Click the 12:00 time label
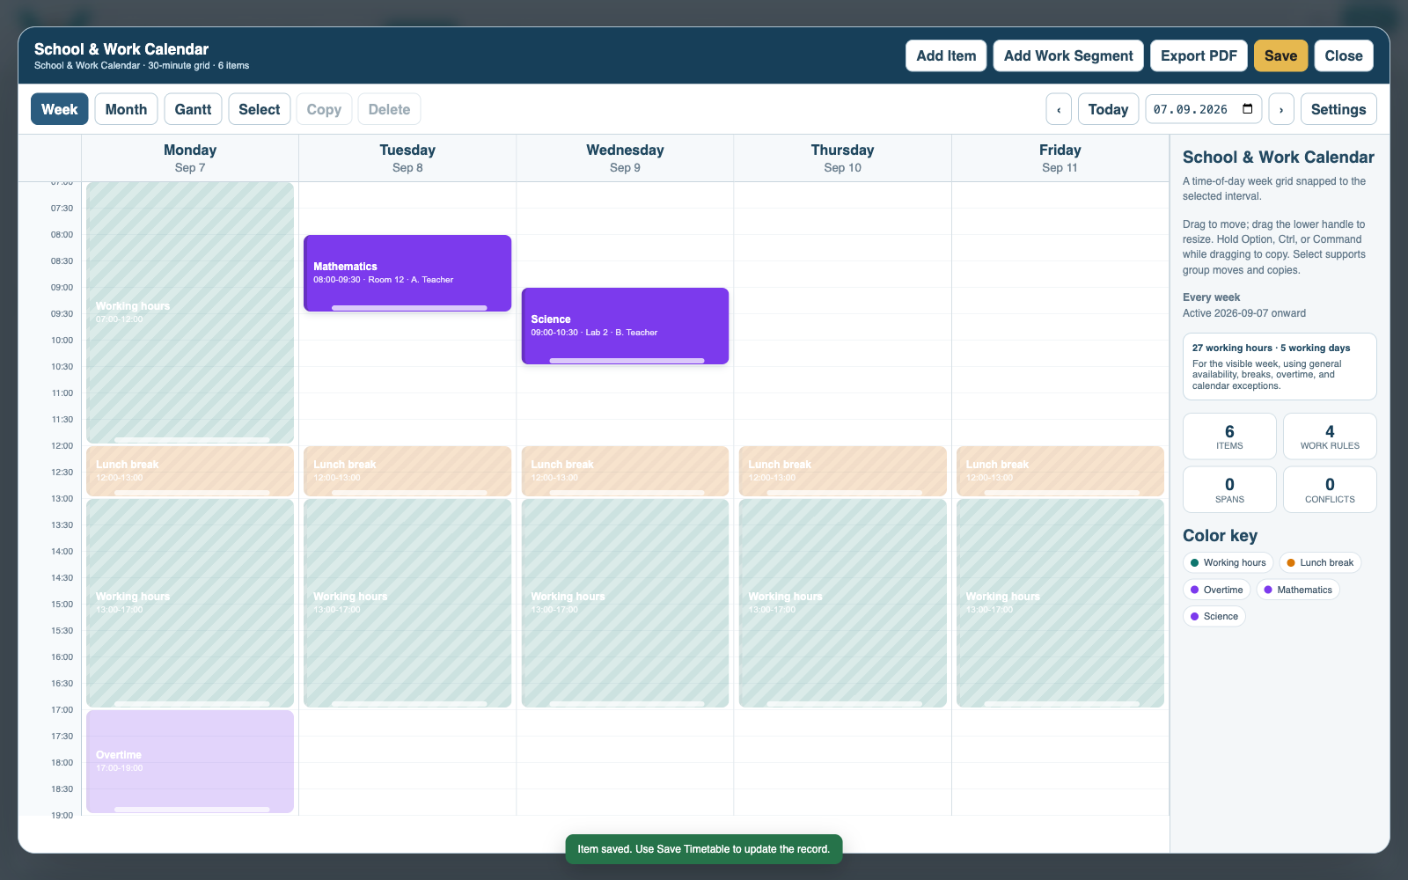The height and width of the screenshot is (880, 1408). (x=62, y=446)
